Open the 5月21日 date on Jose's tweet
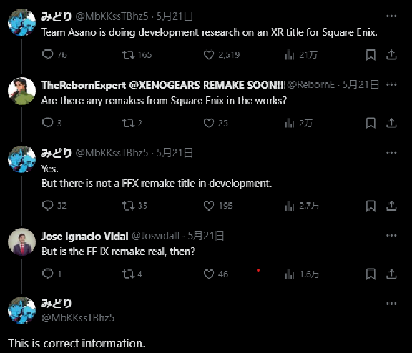The height and width of the screenshot is (353, 412). click(206, 236)
